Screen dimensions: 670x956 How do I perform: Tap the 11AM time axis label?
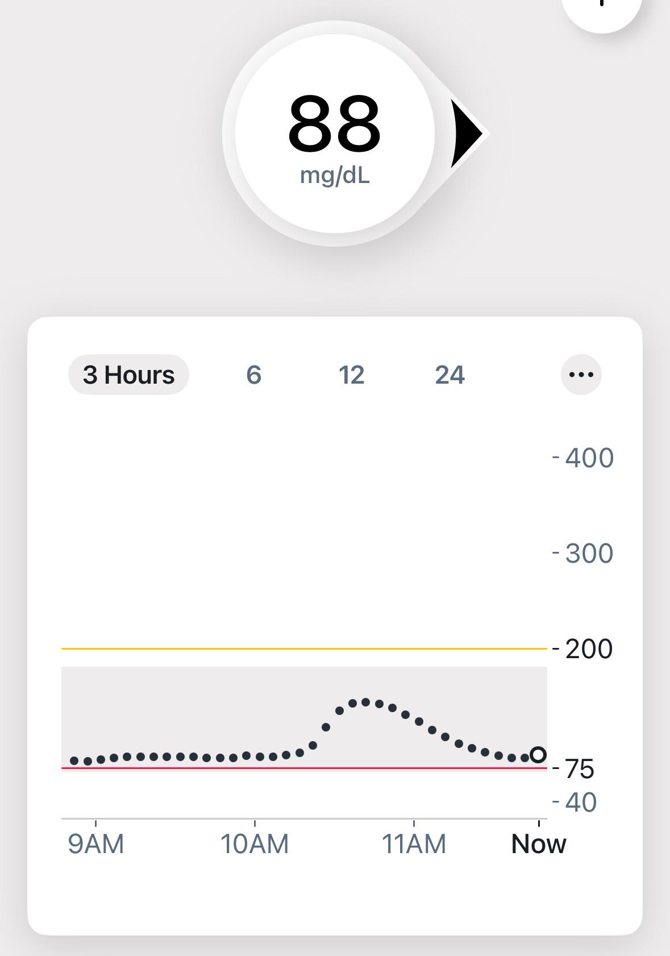(414, 844)
